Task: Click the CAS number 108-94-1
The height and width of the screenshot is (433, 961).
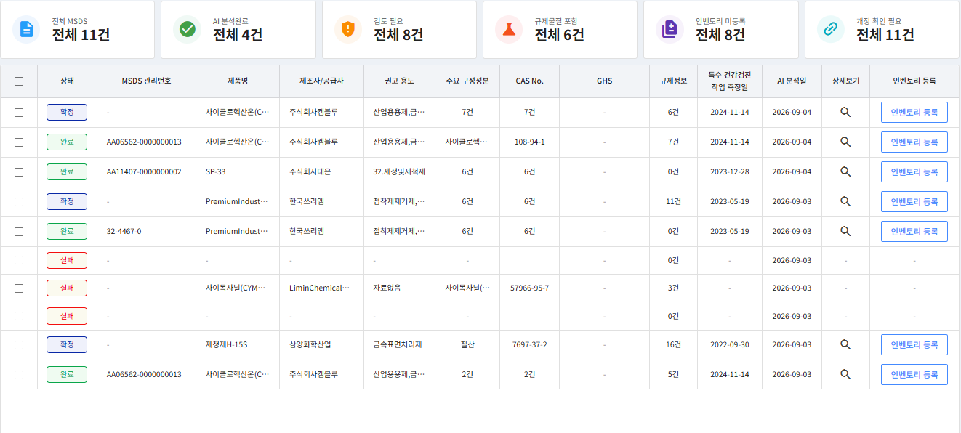Action: [530, 142]
